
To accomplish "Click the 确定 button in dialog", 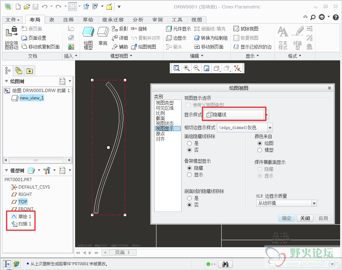I will (x=287, y=218).
